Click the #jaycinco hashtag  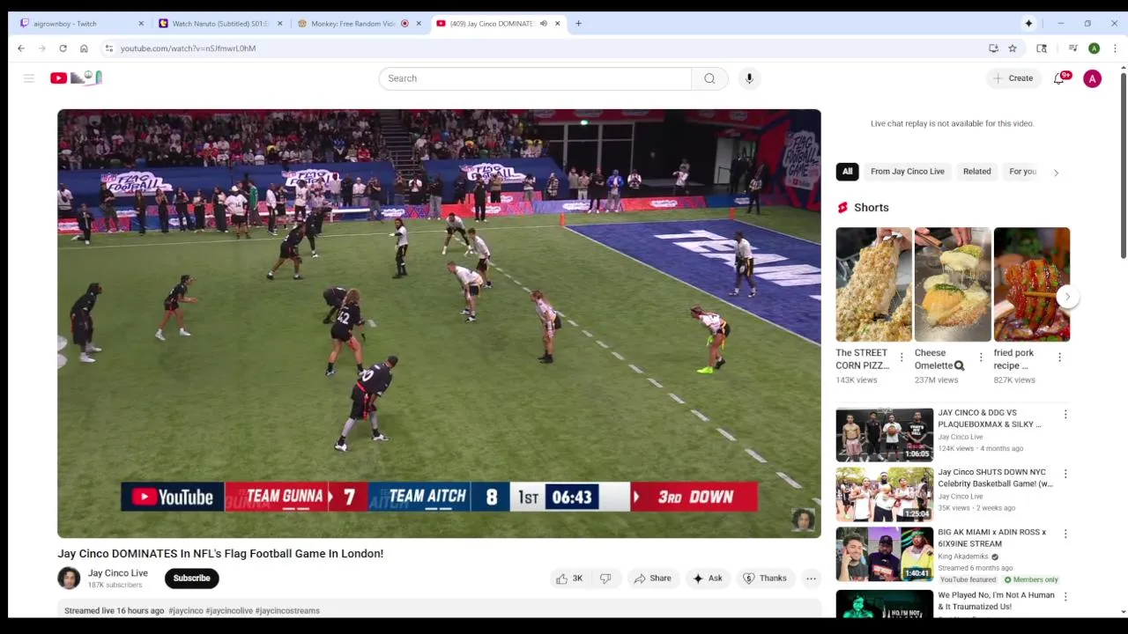click(x=186, y=610)
